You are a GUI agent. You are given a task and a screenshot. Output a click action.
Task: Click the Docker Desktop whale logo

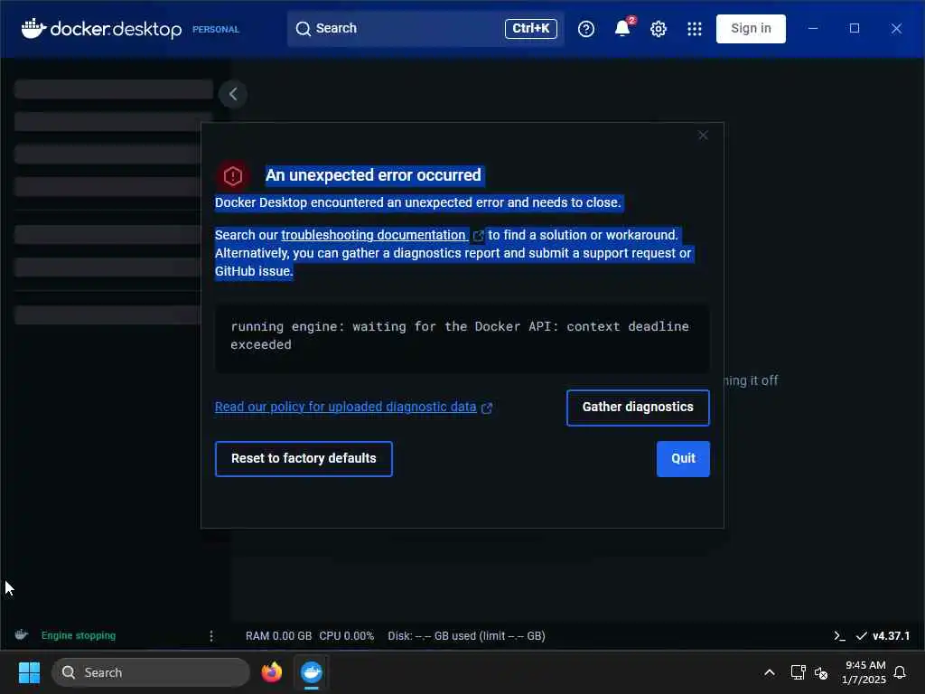coord(33,28)
